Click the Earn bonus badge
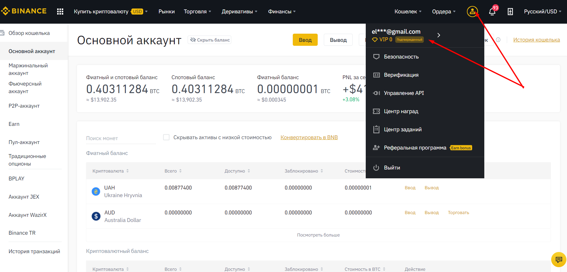The image size is (567, 272). tap(461, 148)
